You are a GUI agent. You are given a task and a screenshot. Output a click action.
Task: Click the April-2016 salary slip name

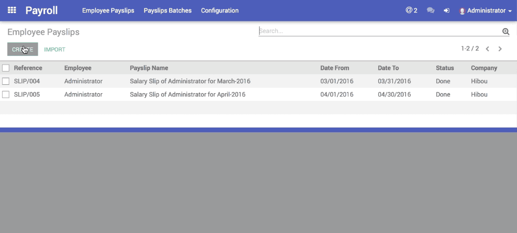(188, 95)
